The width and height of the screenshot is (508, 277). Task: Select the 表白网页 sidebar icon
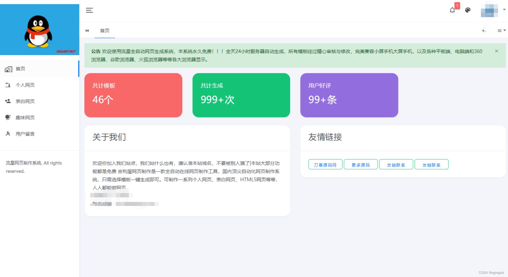click(8, 101)
